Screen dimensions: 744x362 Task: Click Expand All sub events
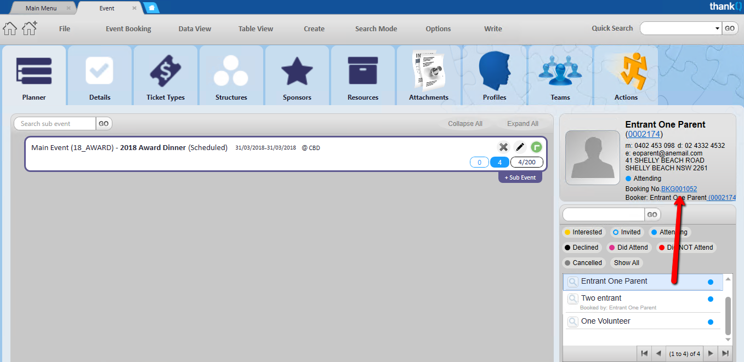(x=522, y=124)
